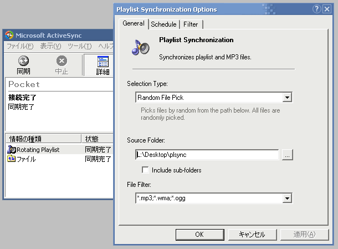This screenshot has height=249, width=338.
Task: Click the OK button
Action: 199,235
